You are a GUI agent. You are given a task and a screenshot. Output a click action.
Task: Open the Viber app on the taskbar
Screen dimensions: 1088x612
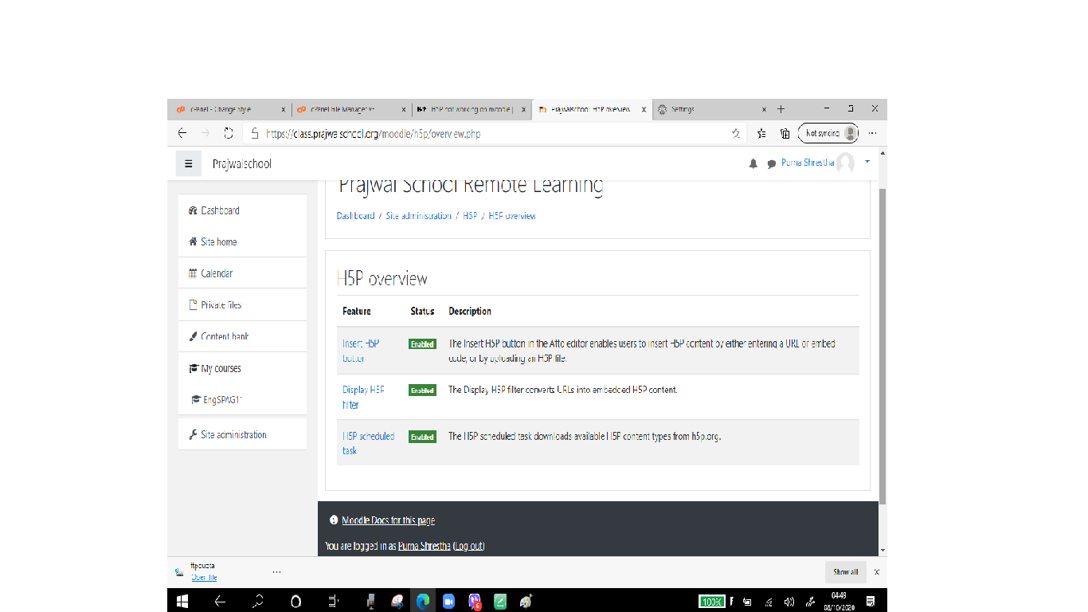click(475, 601)
